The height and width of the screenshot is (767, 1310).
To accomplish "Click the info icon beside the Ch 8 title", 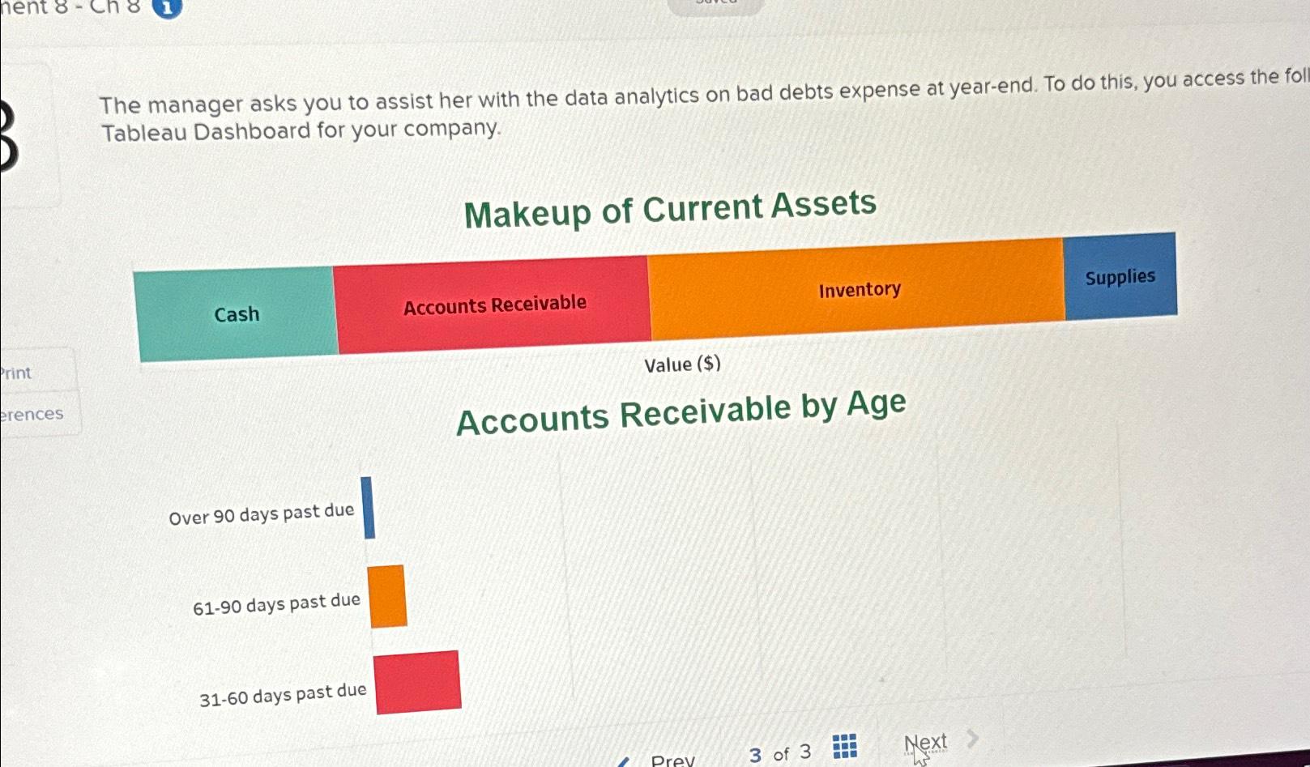I will [x=165, y=8].
